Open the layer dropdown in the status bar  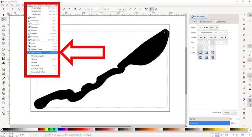48,135
